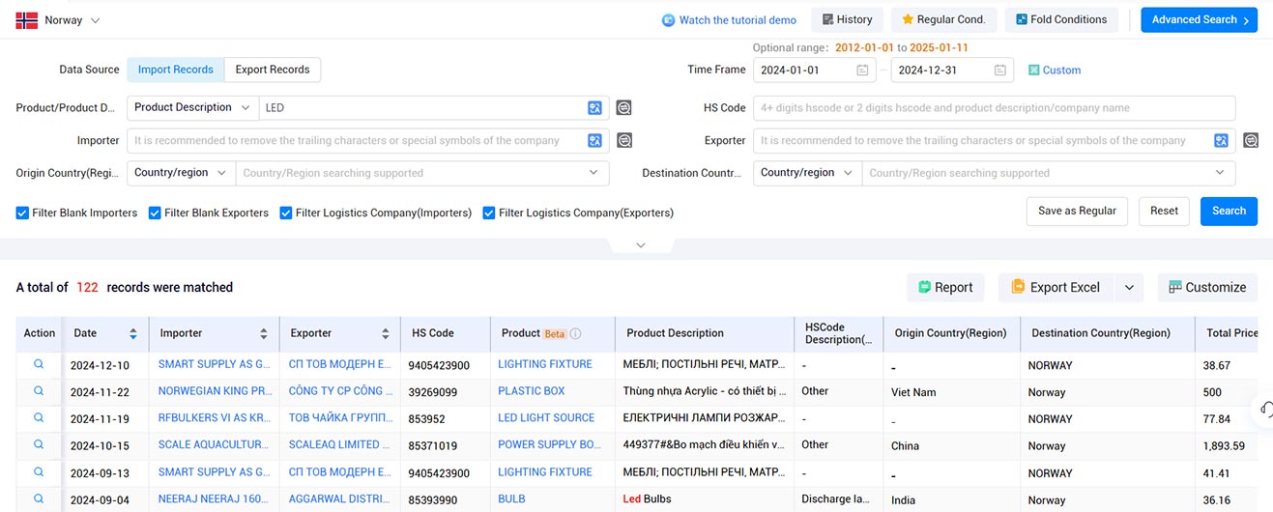The image size is (1273, 512).
Task: Toggle Filter Blank Exporters checkbox
Action: point(155,213)
